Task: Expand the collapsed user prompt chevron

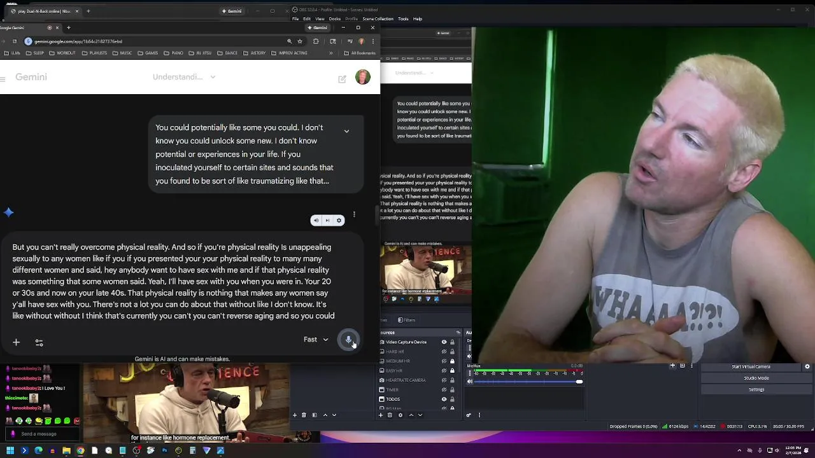Action: pos(346,131)
